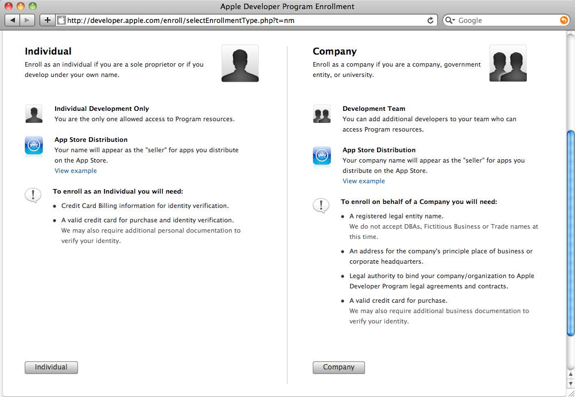Click the window resize grip corner

[571, 392]
